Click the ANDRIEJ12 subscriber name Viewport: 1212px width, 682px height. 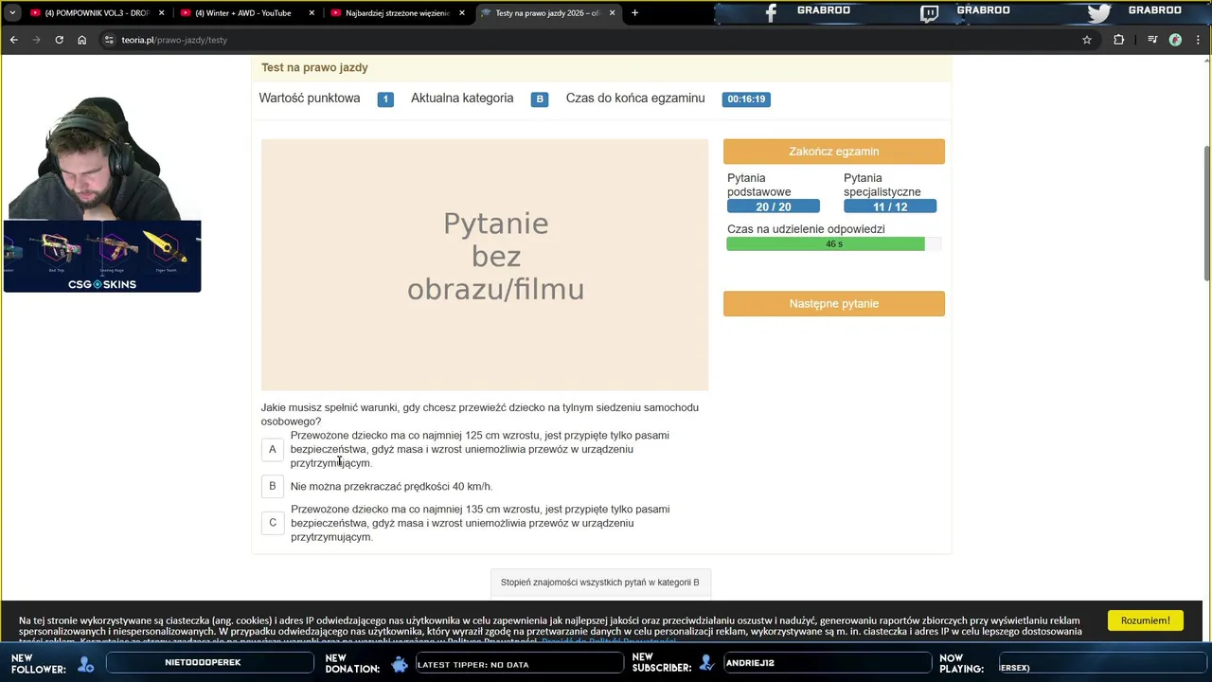click(x=750, y=663)
